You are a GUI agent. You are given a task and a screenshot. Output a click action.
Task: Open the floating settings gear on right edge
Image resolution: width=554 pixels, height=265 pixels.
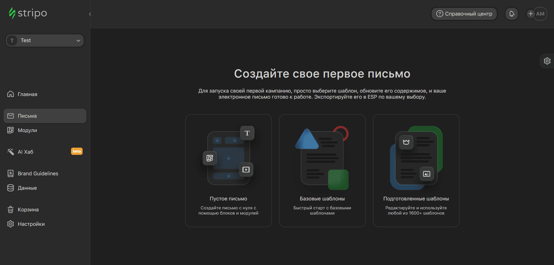547,61
